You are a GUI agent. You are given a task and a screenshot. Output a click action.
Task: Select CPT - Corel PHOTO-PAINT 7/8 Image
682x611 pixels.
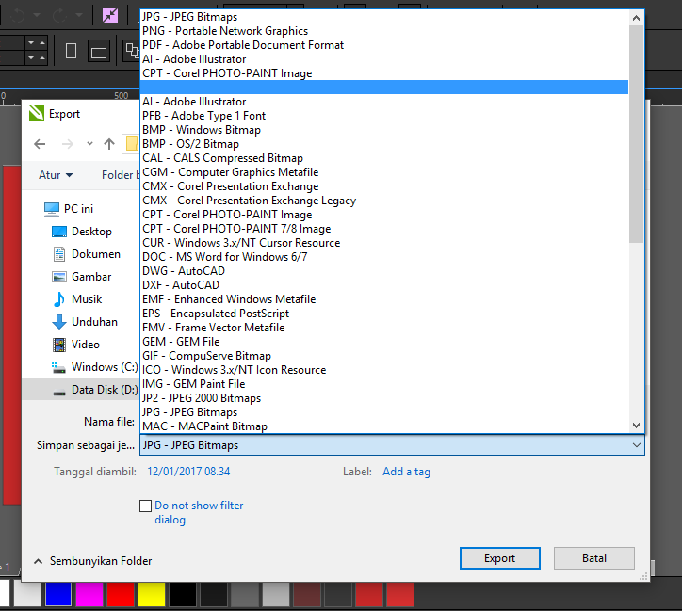coord(384,229)
